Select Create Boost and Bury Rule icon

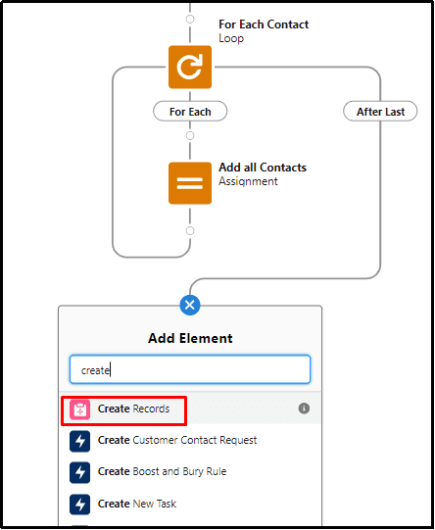point(79,472)
